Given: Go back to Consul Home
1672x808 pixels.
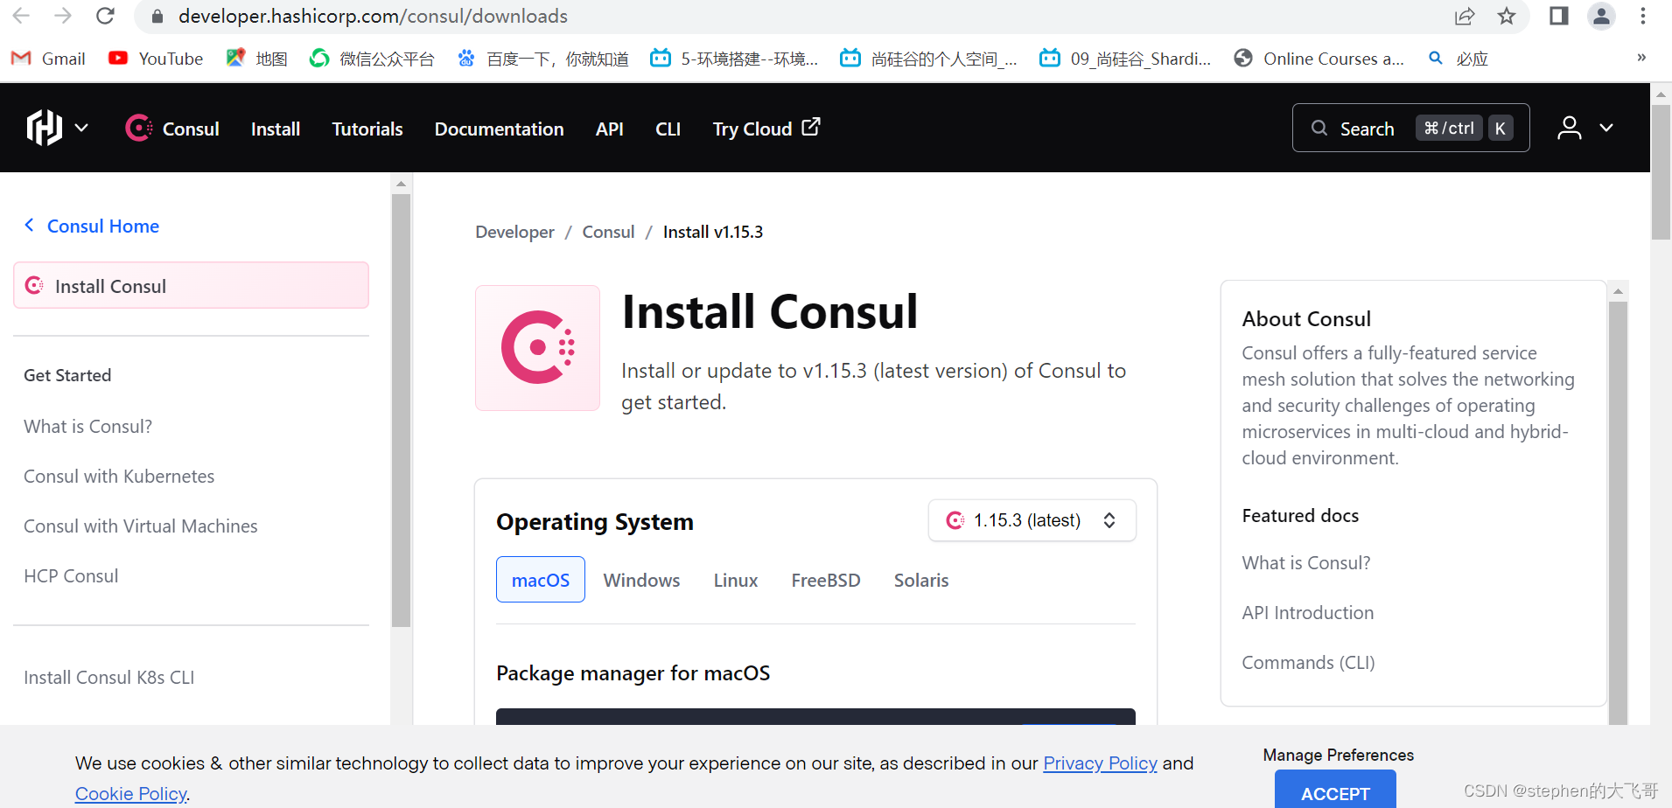Looking at the screenshot, I should (x=92, y=226).
